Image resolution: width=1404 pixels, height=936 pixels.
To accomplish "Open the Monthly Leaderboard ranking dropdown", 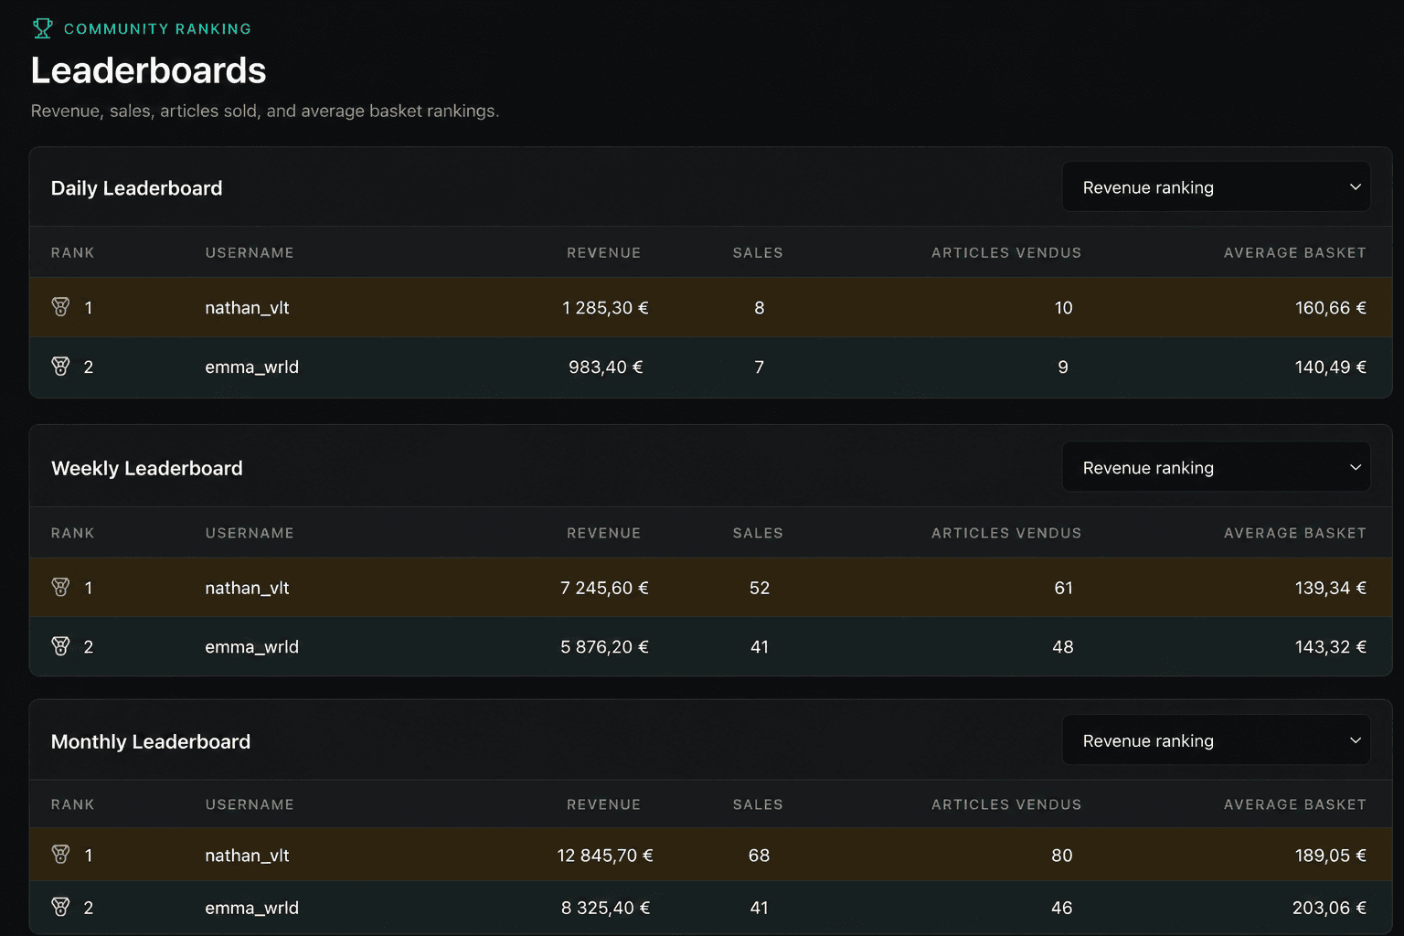I will coord(1216,740).
